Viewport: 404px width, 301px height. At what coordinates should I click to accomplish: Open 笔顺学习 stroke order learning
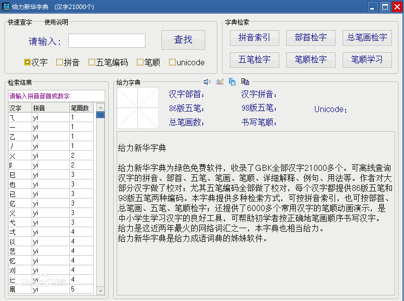coord(367,60)
